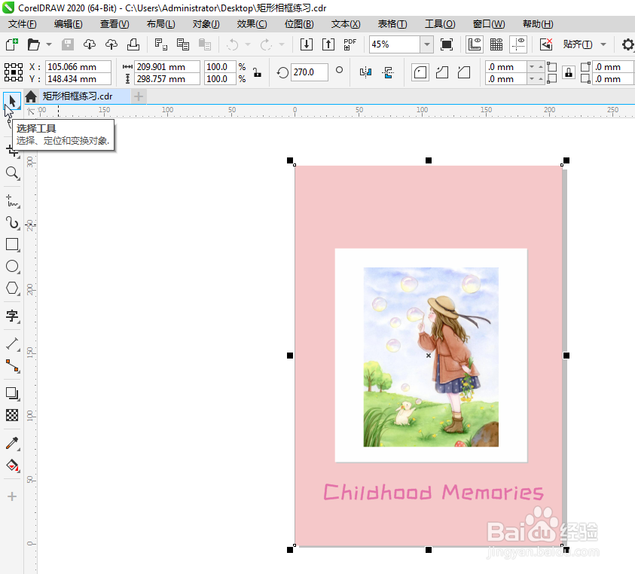Image resolution: width=635 pixels, height=574 pixels.
Task: Create a new document
Action: (12, 44)
